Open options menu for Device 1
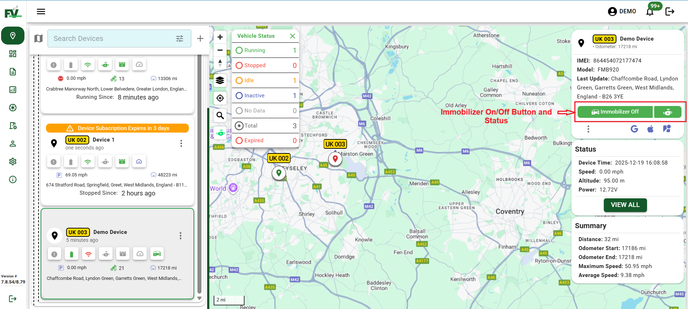Screen dimensions: 688x309 coord(181,143)
